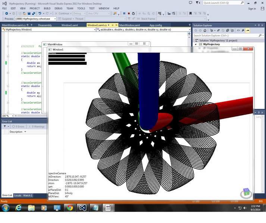Stop debugging with the red stop button
The width and height of the screenshot is (266, 223).
point(129,13)
